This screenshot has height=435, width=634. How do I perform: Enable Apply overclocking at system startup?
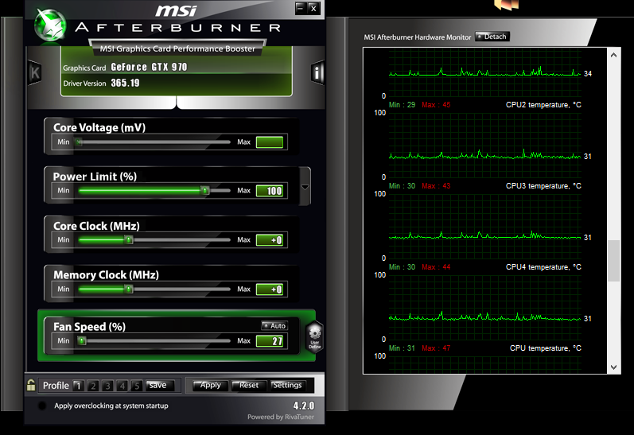click(x=42, y=406)
